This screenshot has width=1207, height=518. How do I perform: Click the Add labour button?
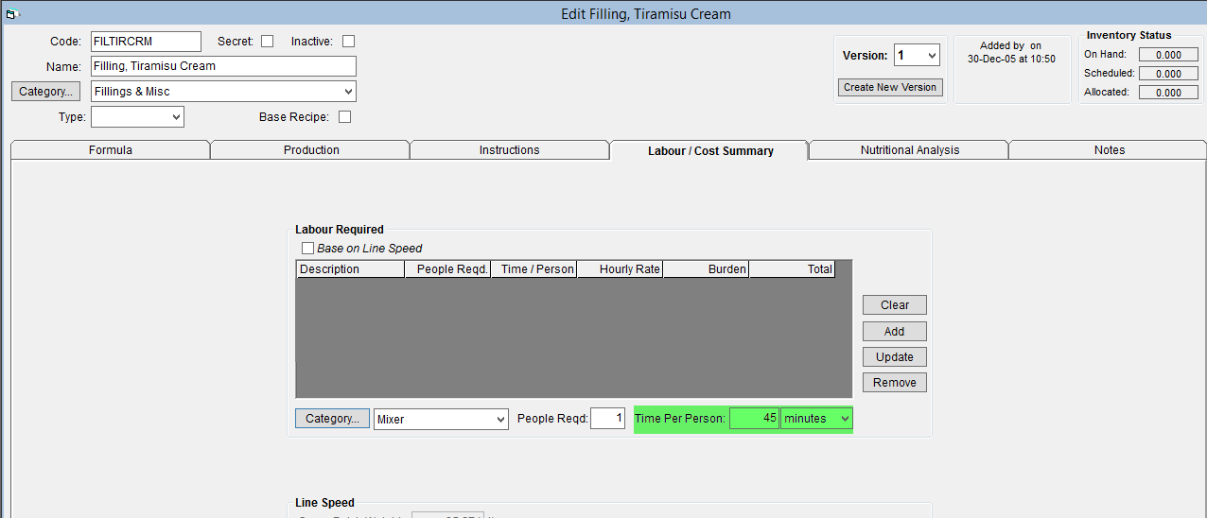point(895,332)
